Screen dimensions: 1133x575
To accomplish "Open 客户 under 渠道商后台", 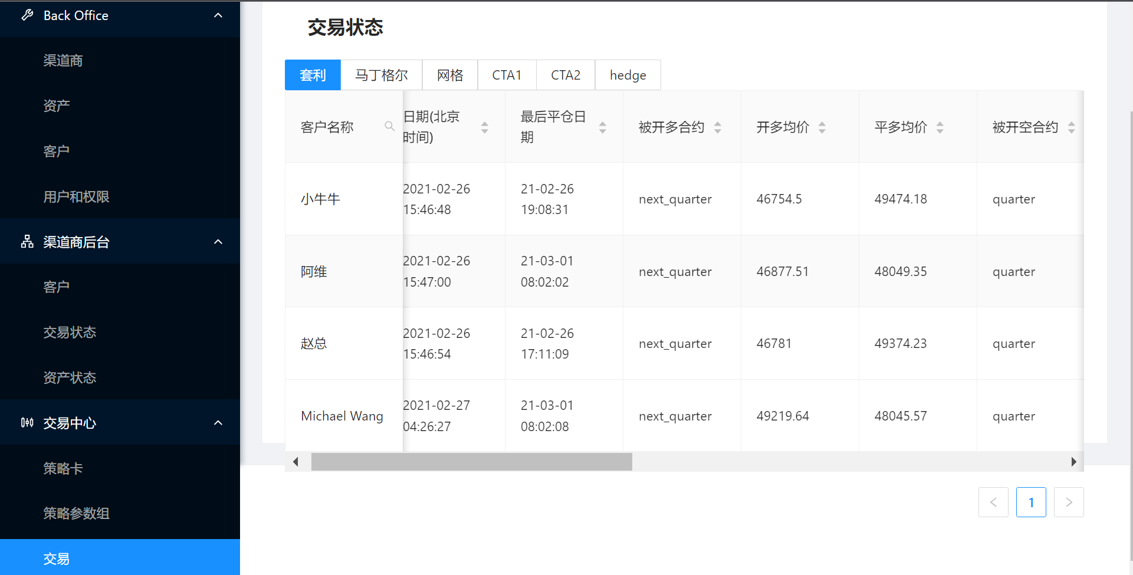I will (120, 287).
